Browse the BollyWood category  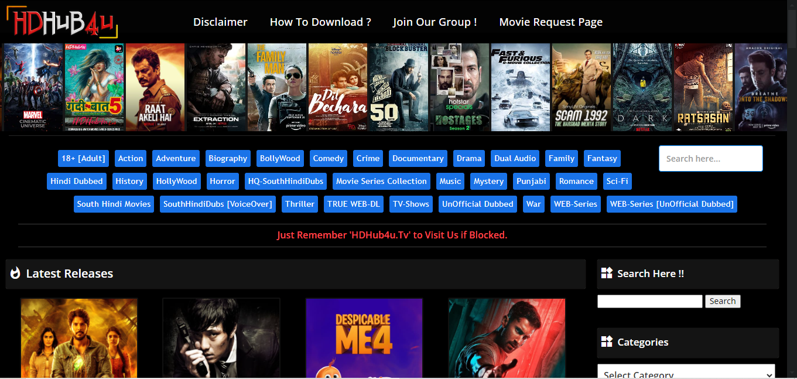tap(280, 158)
